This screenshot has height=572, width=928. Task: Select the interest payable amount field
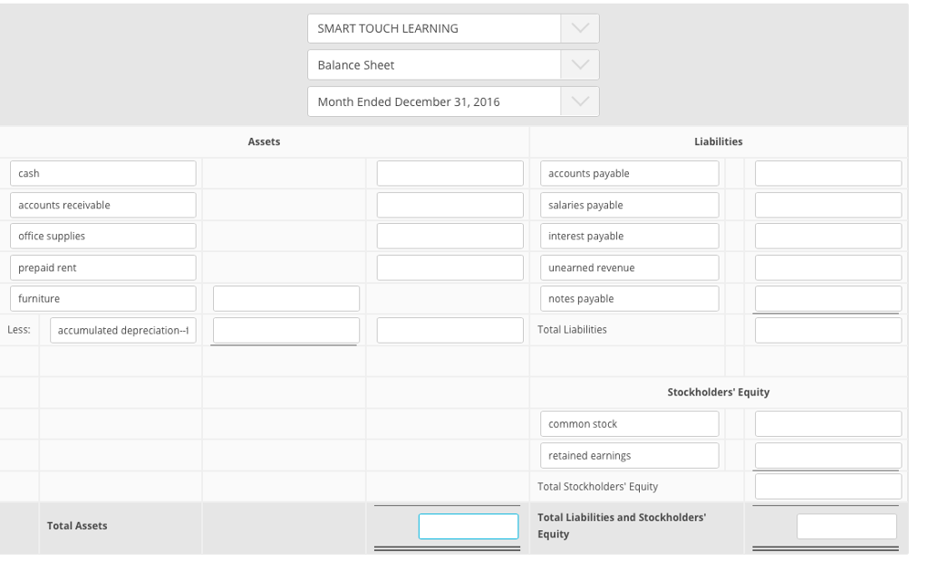point(827,236)
